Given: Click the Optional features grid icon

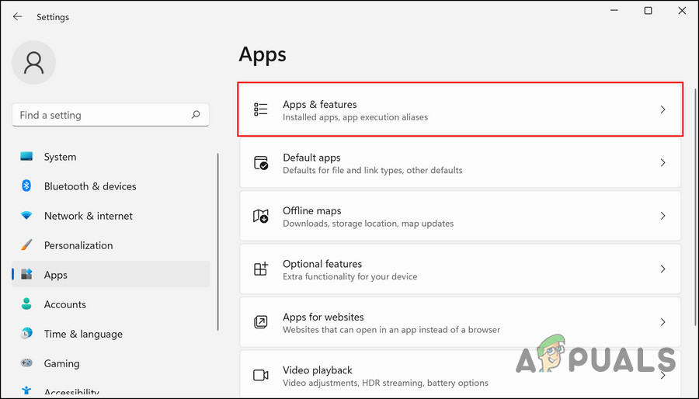Looking at the screenshot, I should pyautogui.click(x=261, y=269).
